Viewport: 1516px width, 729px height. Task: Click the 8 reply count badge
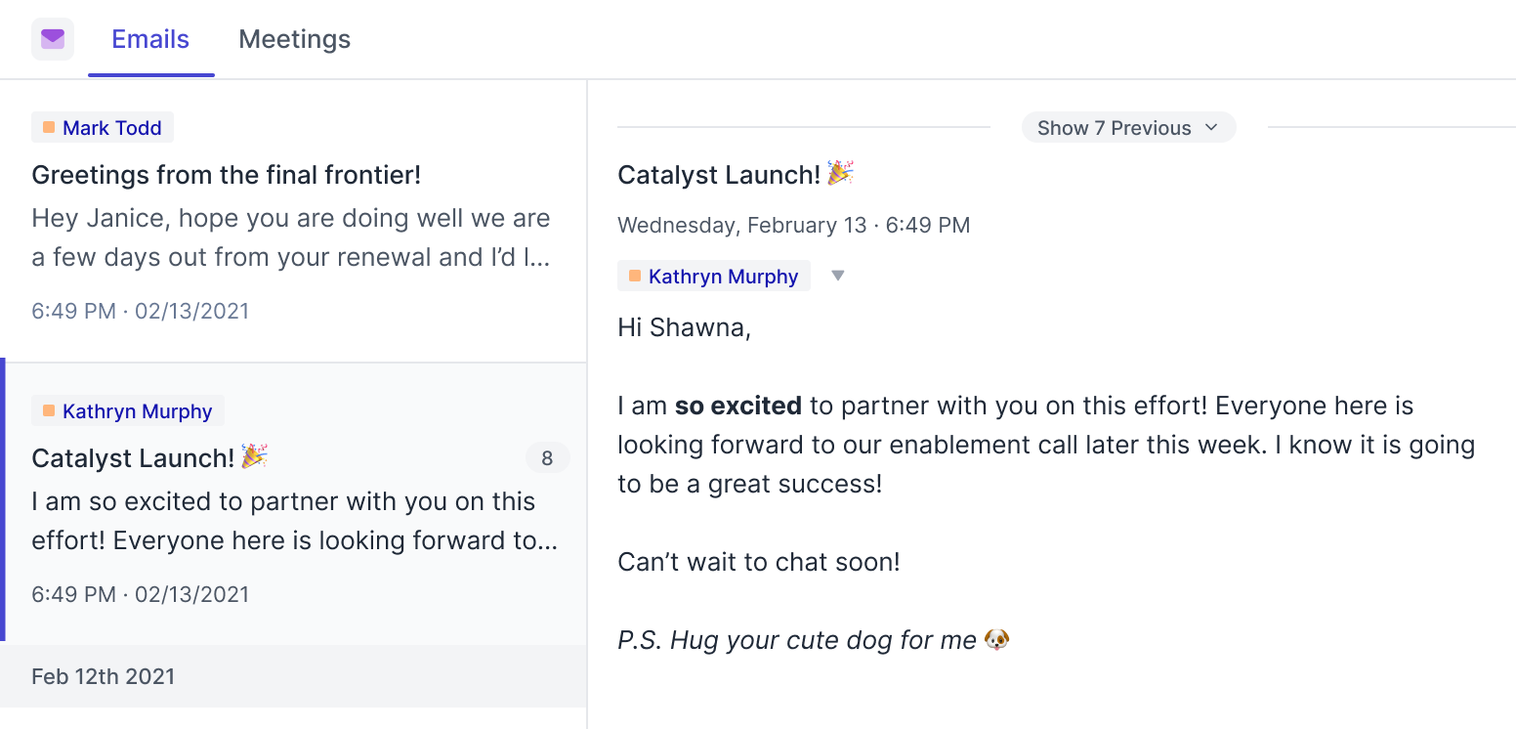coord(548,457)
